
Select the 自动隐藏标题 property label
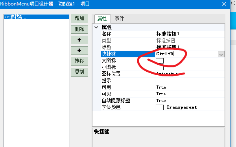(116, 101)
